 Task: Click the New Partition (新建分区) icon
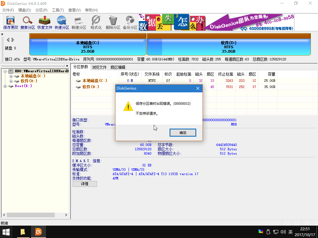click(79, 22)
